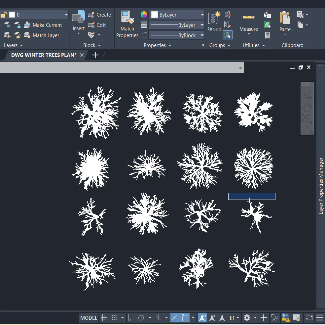The image size is (325, 325).
Task: Select the Pan hand tool
Action: click(307, 107)
